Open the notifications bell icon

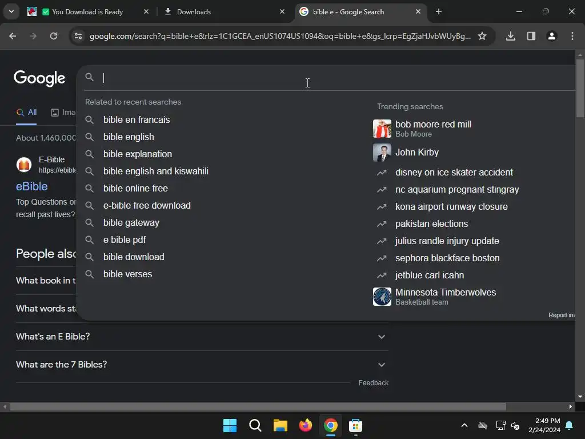(x=570, y=425)
